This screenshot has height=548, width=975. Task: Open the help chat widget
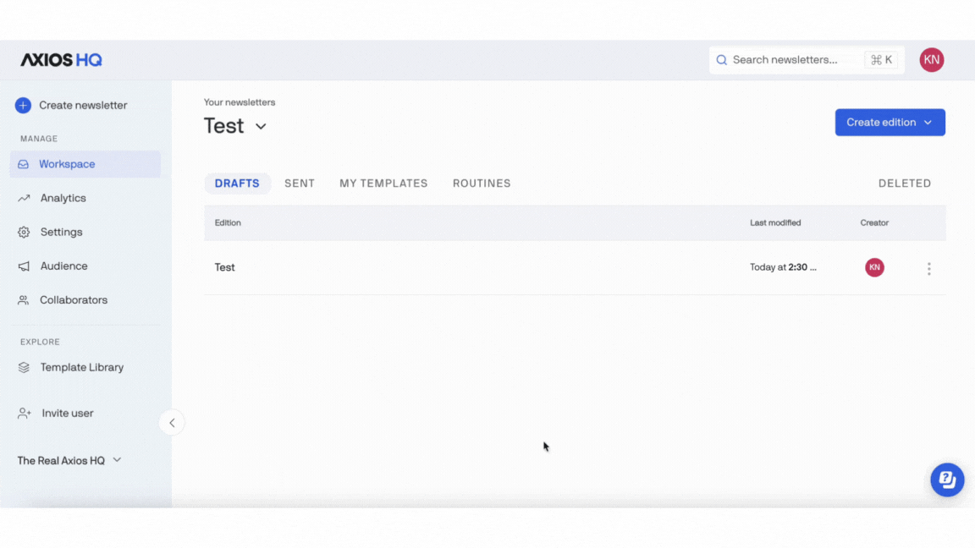click(x=947, y=479)
